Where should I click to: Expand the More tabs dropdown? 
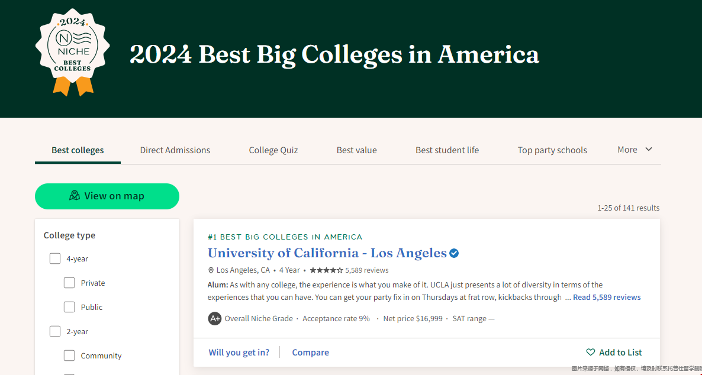click(635, 150)
